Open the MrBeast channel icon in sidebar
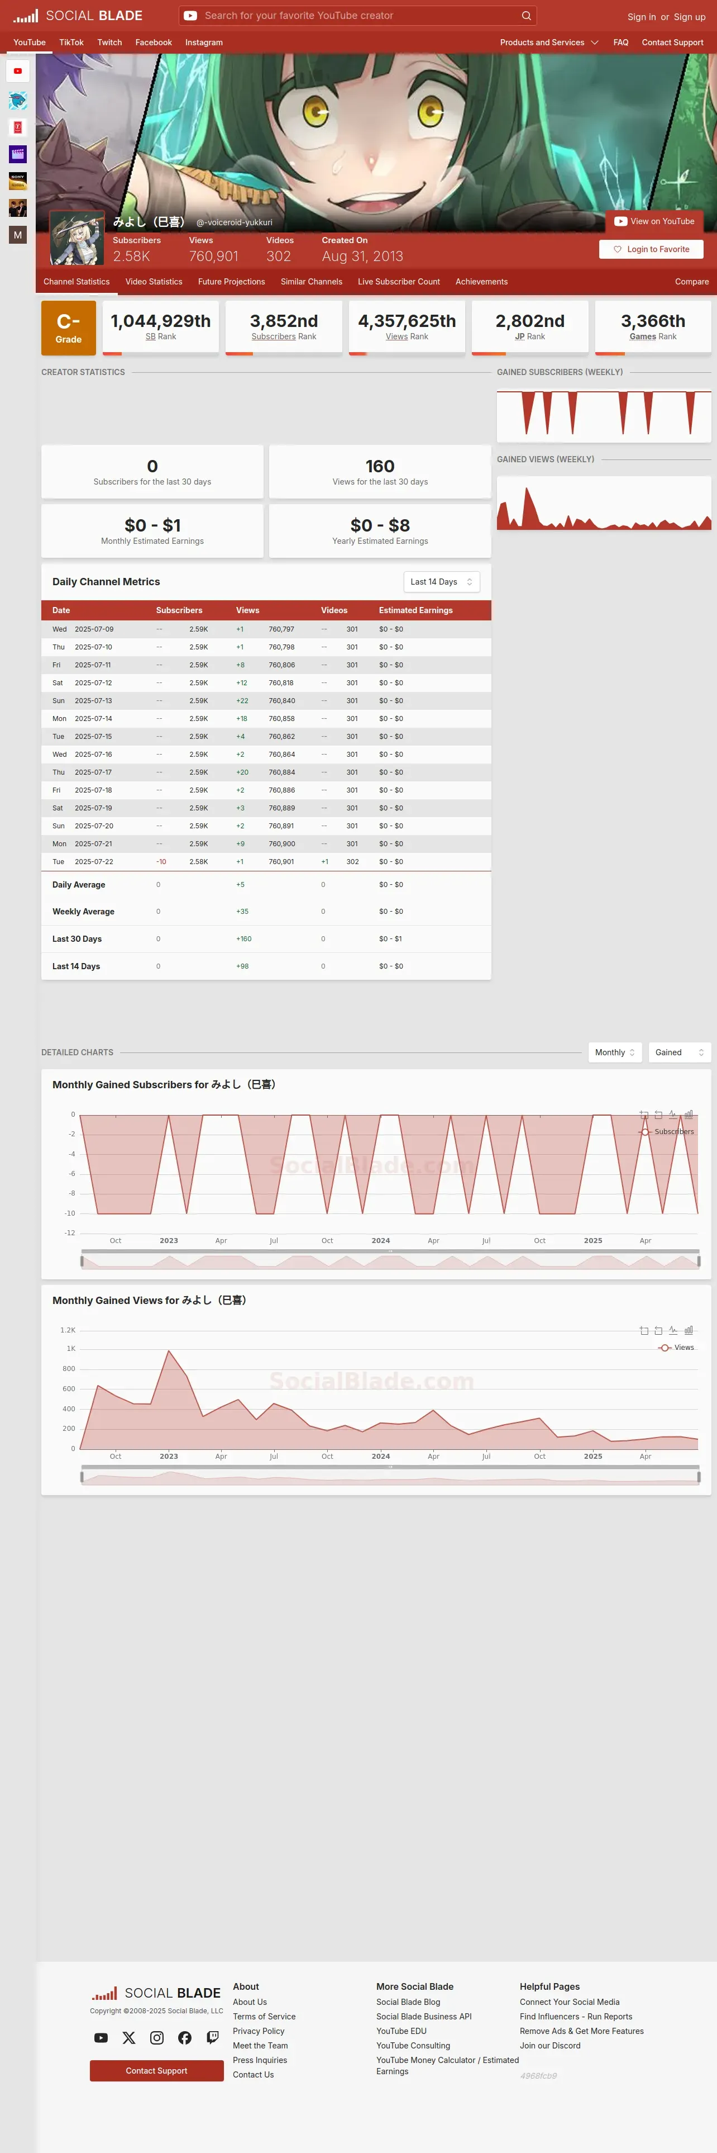The height and width of the screenshot is (2153, 717). pos(17,100)
